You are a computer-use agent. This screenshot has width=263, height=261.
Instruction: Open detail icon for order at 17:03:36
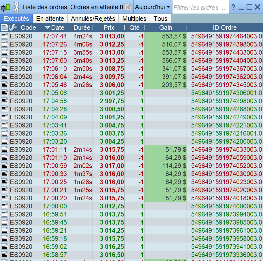(x=5, y=133)
